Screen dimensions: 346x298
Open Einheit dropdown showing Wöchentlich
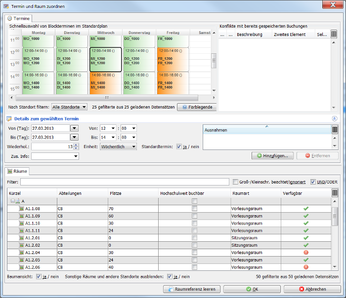click(119, 147)
